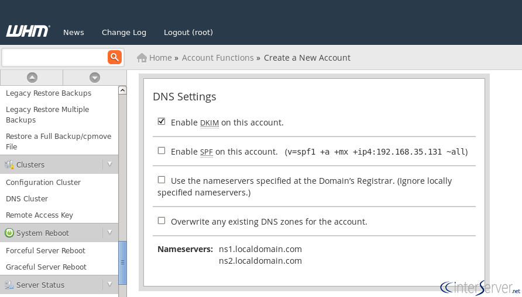Viewport: 522px width, 297px height.
Task: Check Overwrite any existing DNS zones
Action: tap(162, 221)
